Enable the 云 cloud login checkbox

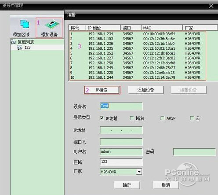click(x=192, y=118)
